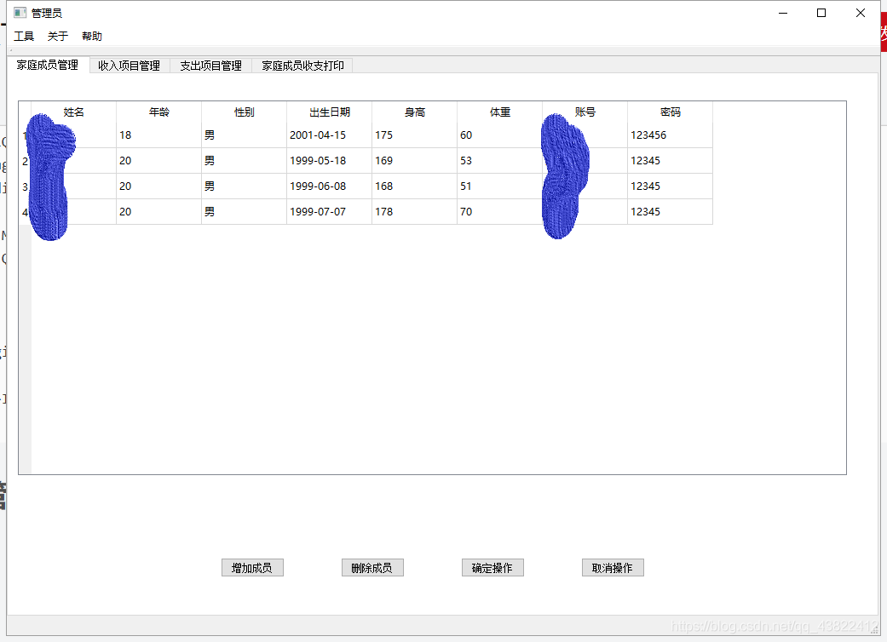Select height cell 175
The image size is (887, 642).
pyautogui.click(x=415, y=135)
